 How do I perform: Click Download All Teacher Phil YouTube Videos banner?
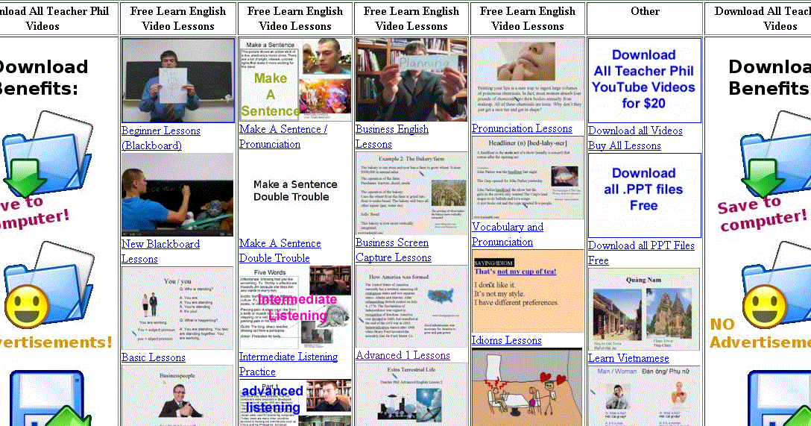[x=645, y=81]
